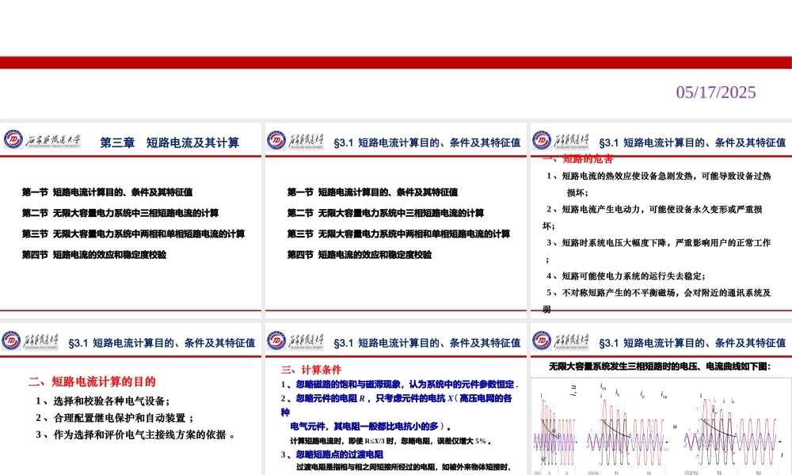The width and height of the screenshot is (792, 475).
Task: Open the 三、计算条件 slide
Action: [396, 399]
